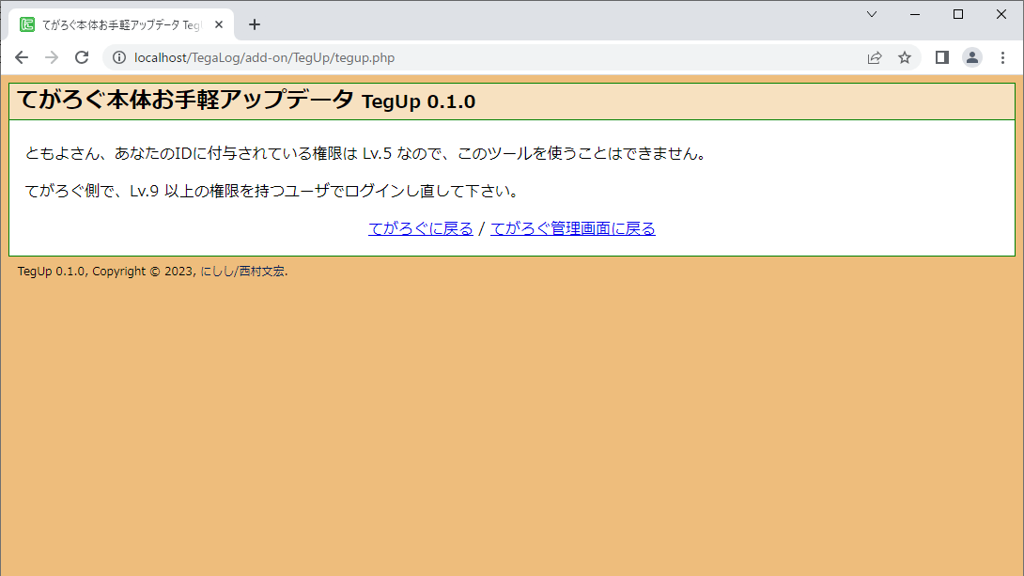Viewport: 1024px width, 576px height.
Task: Reload the TegUp page
Action: [x=82, y=57]
